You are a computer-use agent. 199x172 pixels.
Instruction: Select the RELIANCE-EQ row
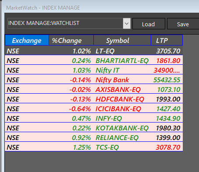94,137
